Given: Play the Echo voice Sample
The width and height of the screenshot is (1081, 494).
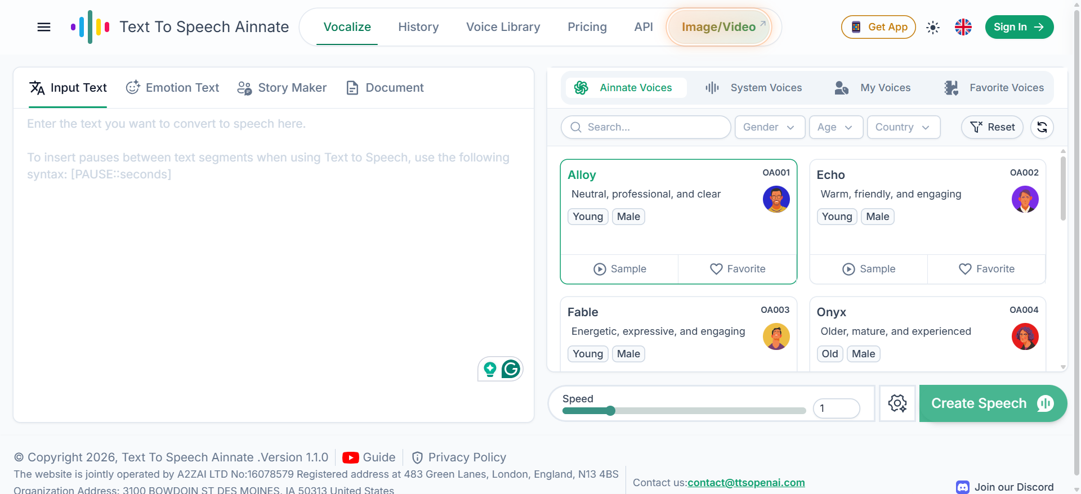Looking at the screenshot, I should (x=869, y=269).
